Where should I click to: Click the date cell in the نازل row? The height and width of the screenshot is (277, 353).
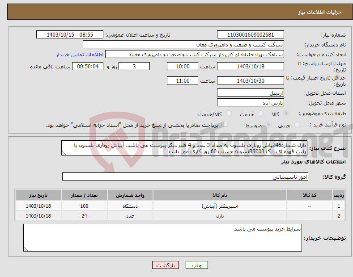coord(38,216)
